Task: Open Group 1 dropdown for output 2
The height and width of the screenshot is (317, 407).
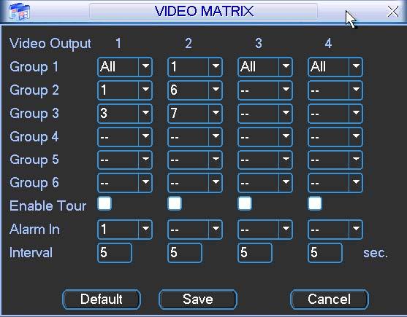Action: click(x=195, y=67)
